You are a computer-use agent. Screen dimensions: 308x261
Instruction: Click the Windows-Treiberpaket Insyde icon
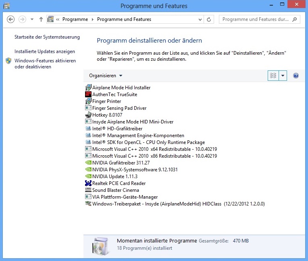coord(88,203)
